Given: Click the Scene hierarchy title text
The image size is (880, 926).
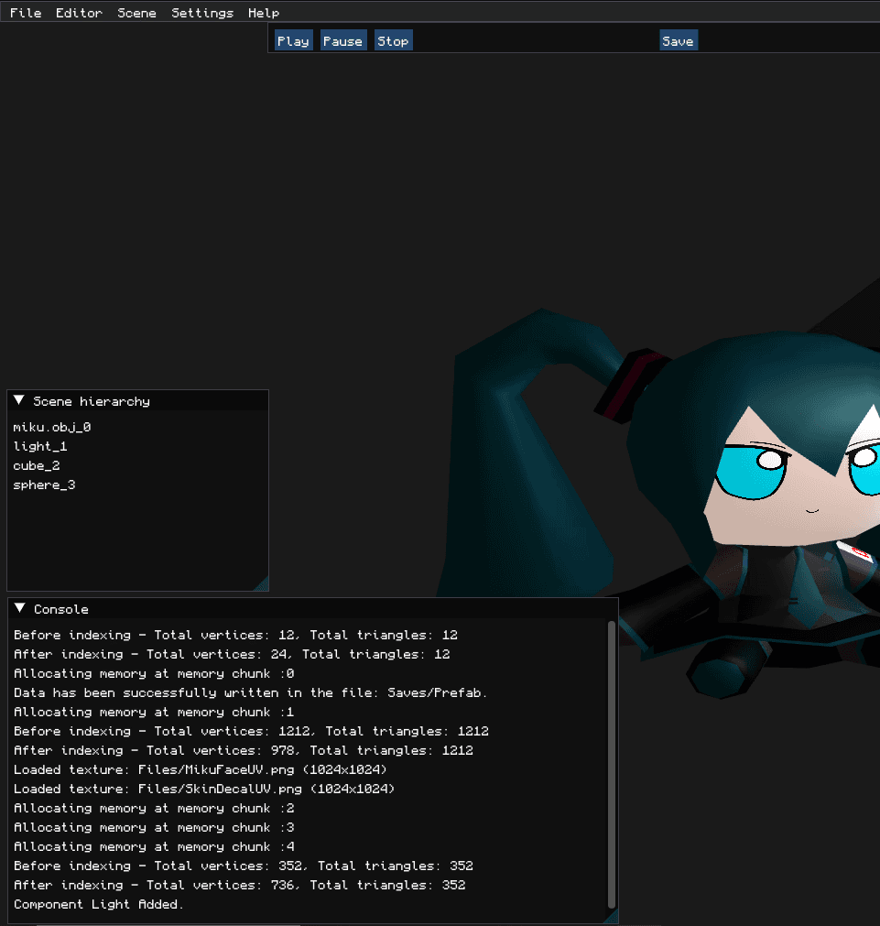Looking at the screenshot, I should tap(92, 401).
